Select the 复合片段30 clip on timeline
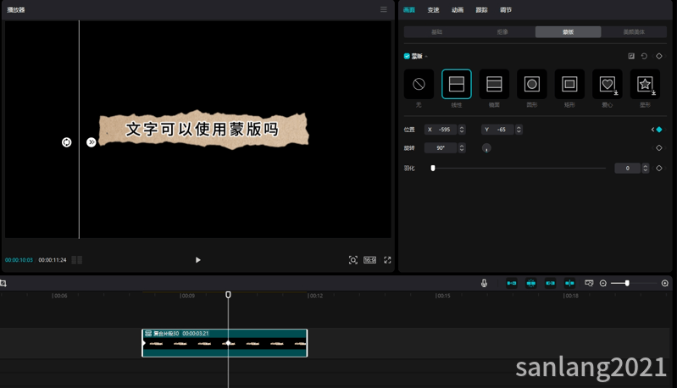The width and height of the screenshot is (677, 388). pos(225,343)
